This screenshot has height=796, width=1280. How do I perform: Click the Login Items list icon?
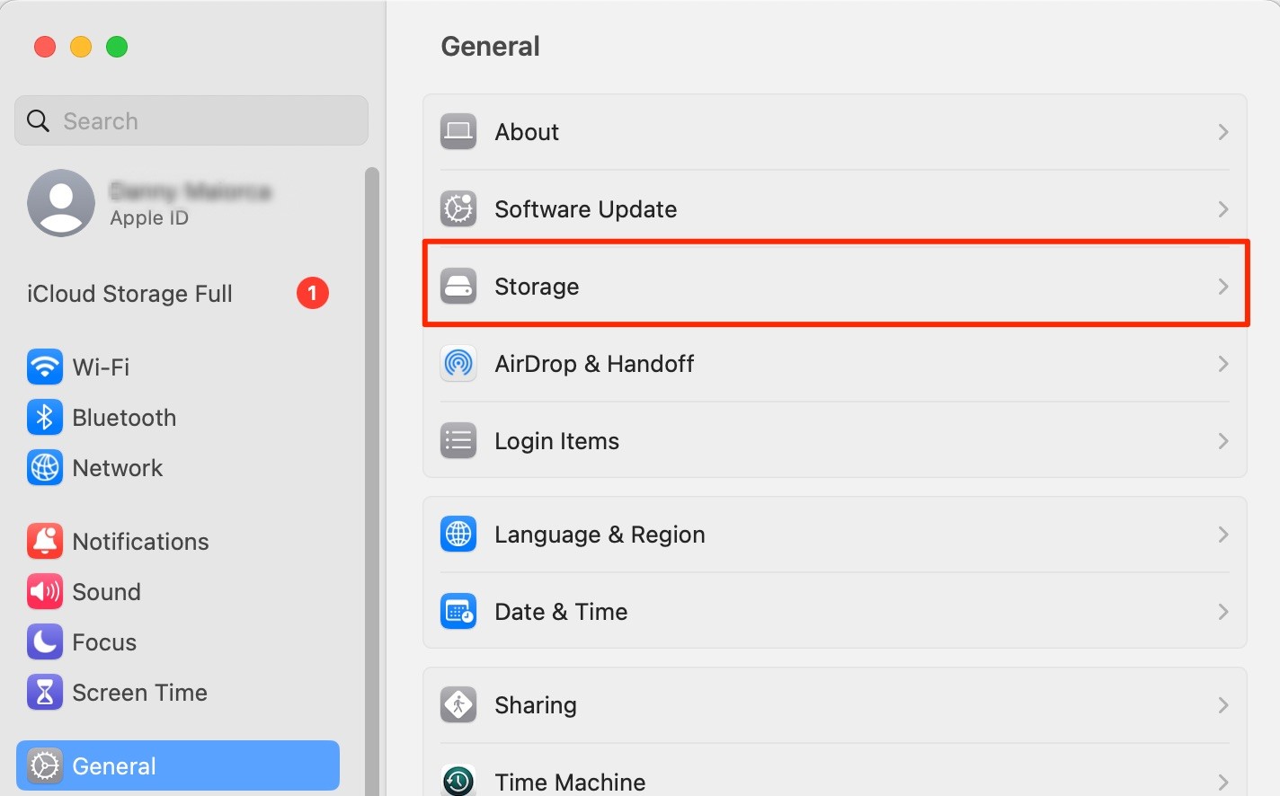458,441
